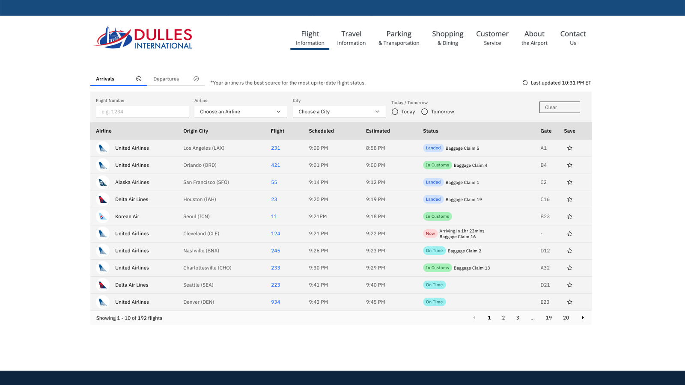Click the Now status badge
The image size is (685, 385).
click(x=430, y=234)
